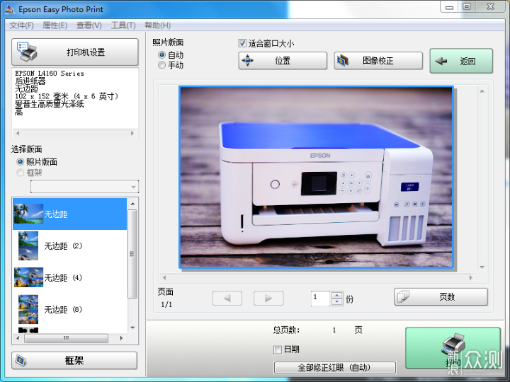
Task: Open the 查看(V) menu
Action: (x=89, y=25)
